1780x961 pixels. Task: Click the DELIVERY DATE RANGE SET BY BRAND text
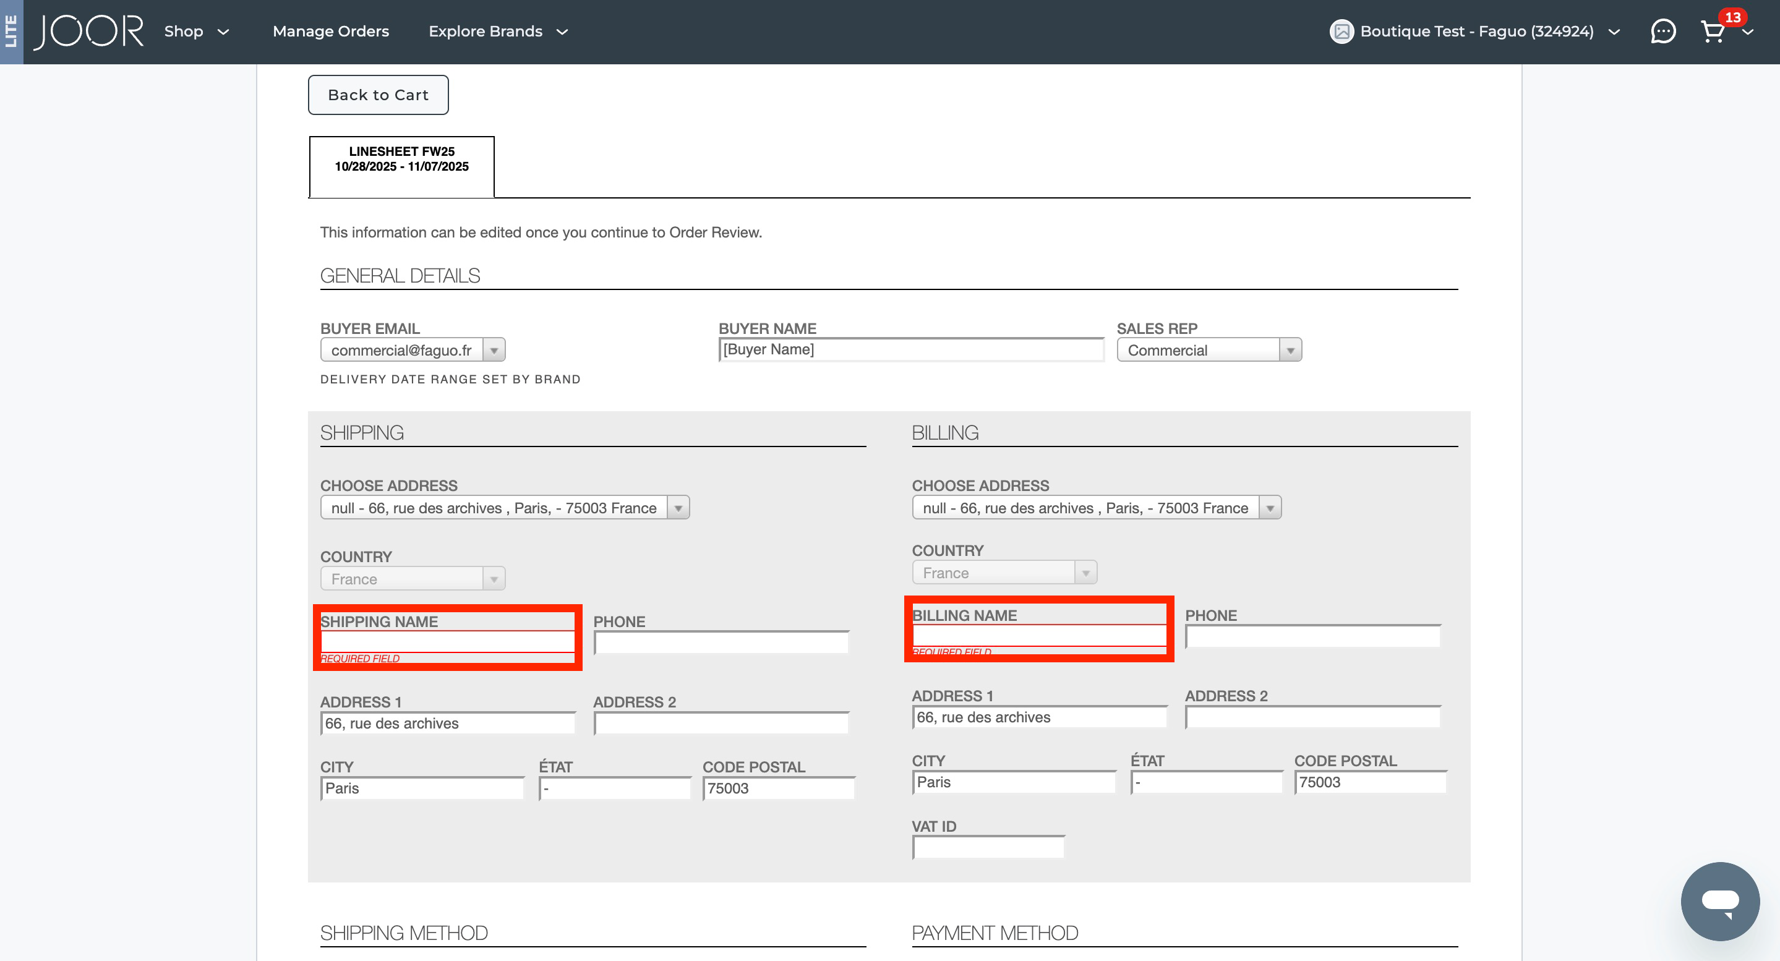pyautogui.click(x=450, y=378)
